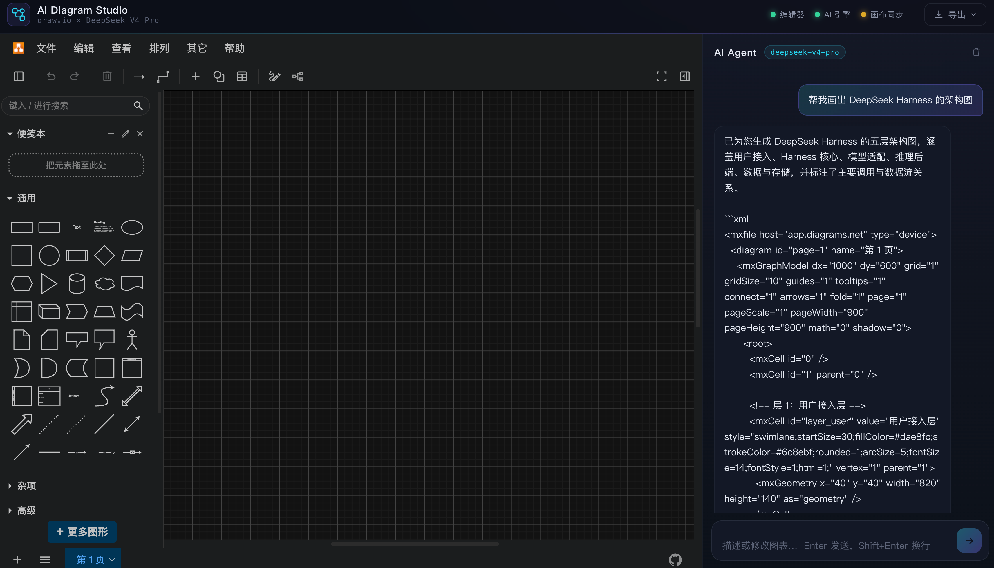Add a new page with plus
This screenshot has width=994, height=568.
coord(17,560)
